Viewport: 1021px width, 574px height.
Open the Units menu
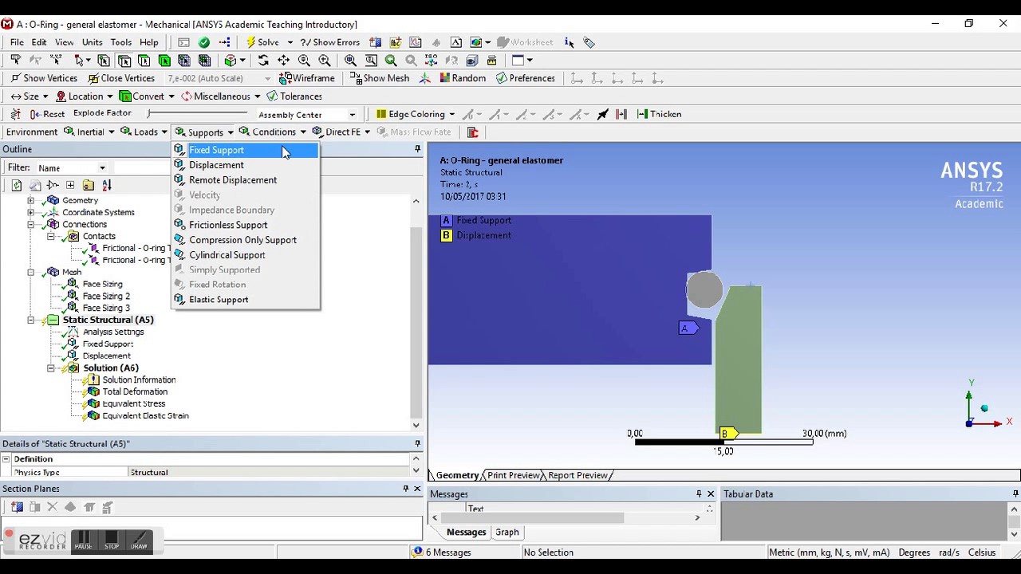pyautogui.click(x=92, y=42)
